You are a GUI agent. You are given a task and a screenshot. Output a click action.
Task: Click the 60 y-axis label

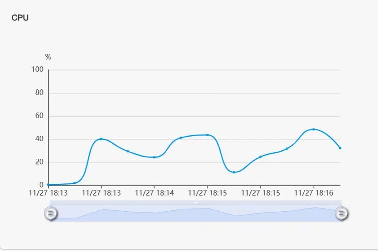pos(39,116)
